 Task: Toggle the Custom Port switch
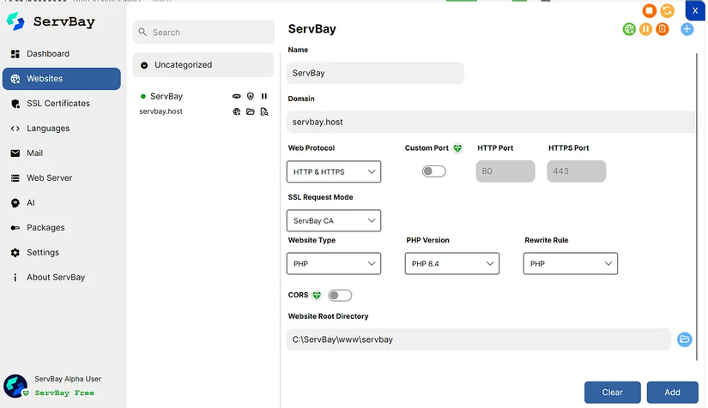coord(434,171)
